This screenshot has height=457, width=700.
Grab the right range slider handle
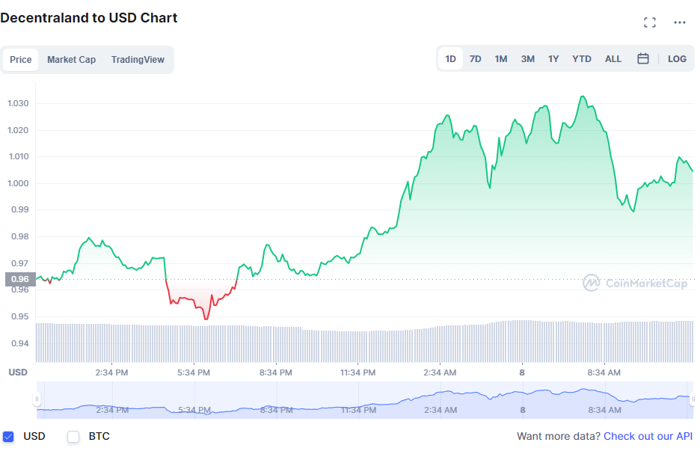tap(693, 399)
